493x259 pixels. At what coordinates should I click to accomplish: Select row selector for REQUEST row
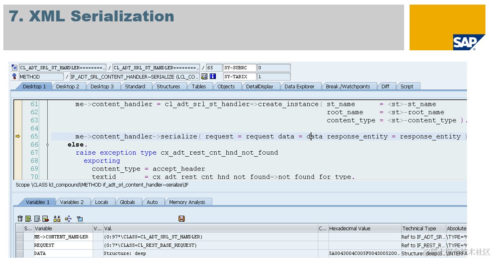(x=20, y=245)
